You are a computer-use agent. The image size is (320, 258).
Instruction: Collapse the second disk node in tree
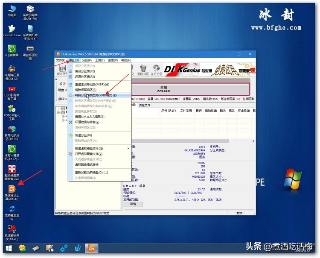[x=59, y=112]
